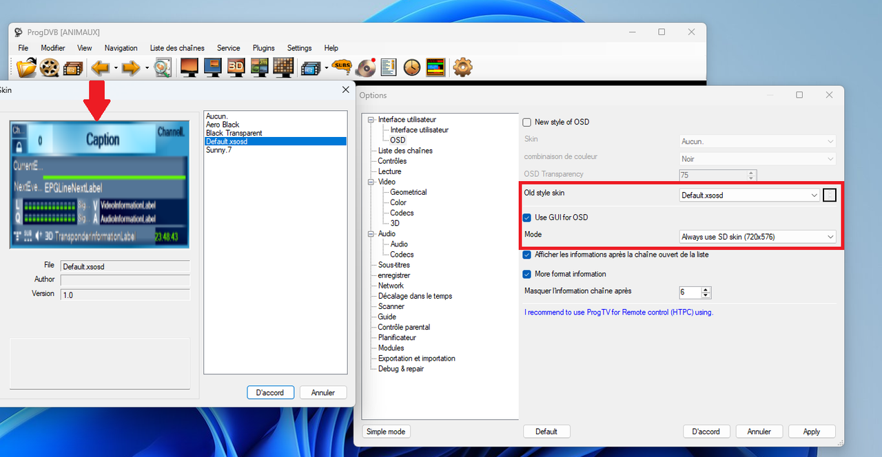This screenshot has width=882, height=457.
Task: Click the skin preview thumbnail image
Action: point(99,185)
